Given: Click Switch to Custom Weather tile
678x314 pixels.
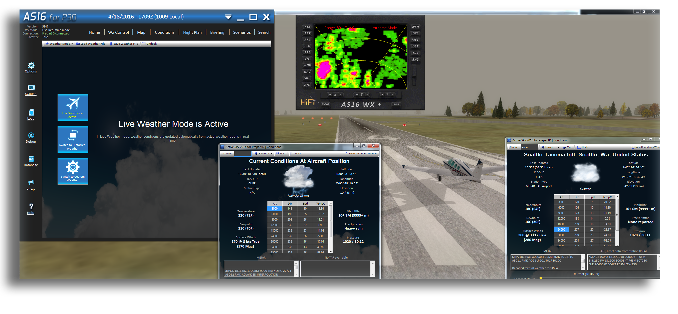Looking at the screenshot, I should [x=73, y=171].
